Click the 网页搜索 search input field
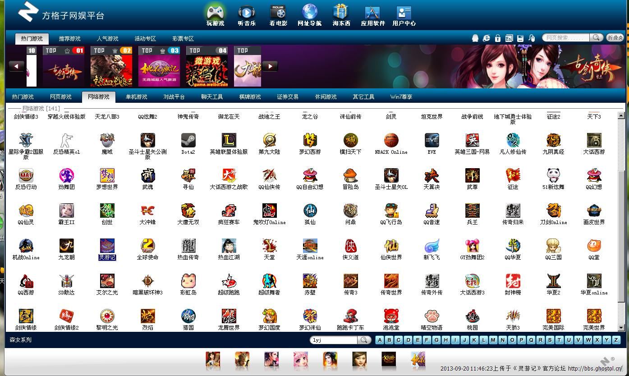The image size is (629, 376). pos(566,38)
